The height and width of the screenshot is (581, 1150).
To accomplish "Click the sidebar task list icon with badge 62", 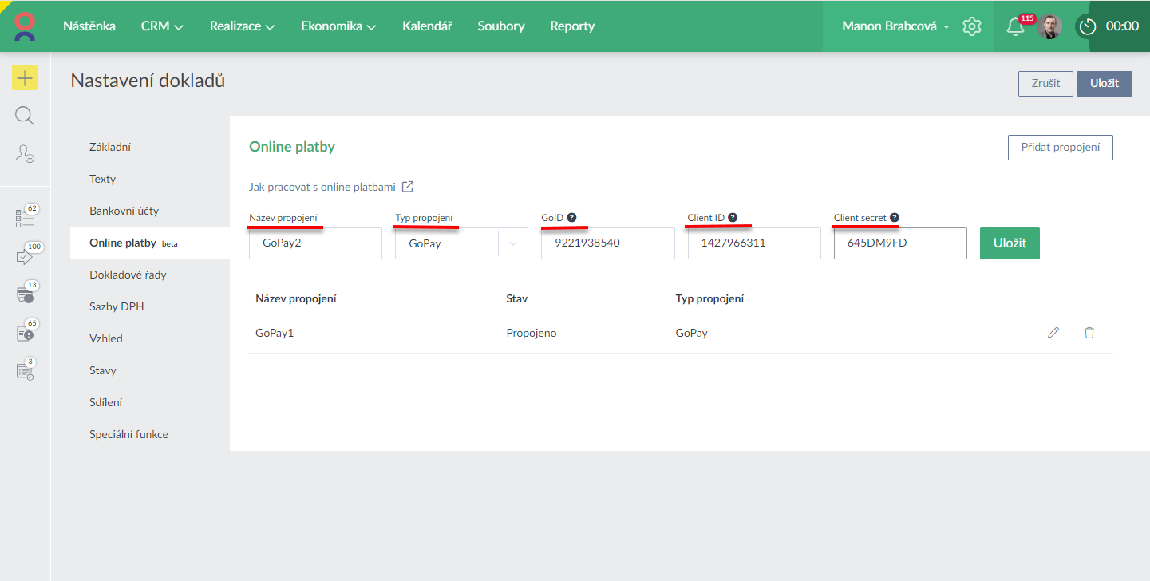I will tap(25, 218).
